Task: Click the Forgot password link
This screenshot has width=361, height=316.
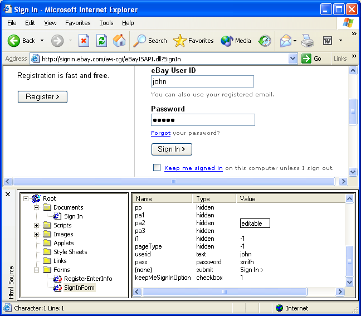Action: tap(160, 133)
